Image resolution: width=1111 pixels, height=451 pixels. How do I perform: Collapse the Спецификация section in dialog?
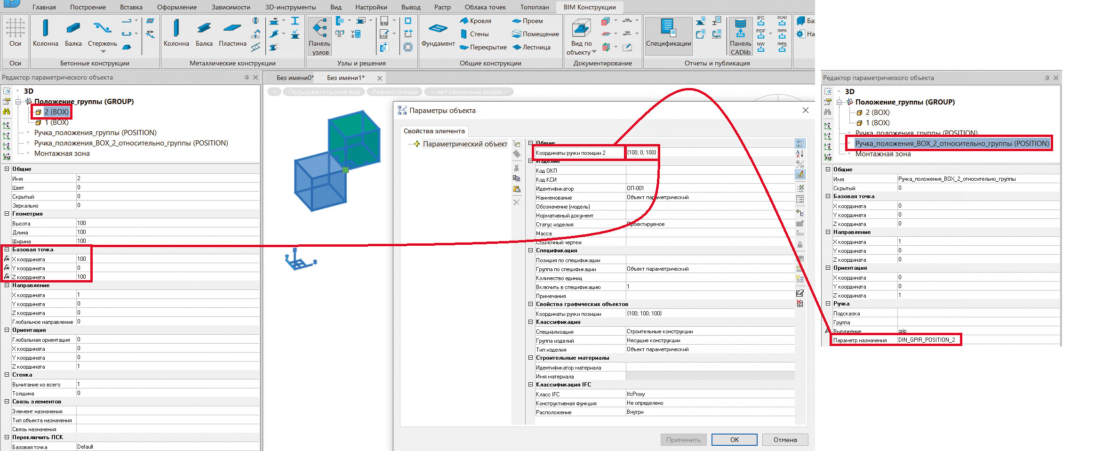point(530,250)
